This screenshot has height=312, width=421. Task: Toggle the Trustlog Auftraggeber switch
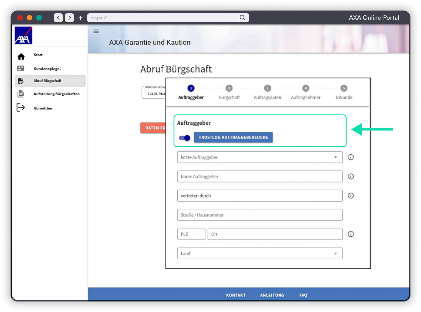tap(185, 138)
